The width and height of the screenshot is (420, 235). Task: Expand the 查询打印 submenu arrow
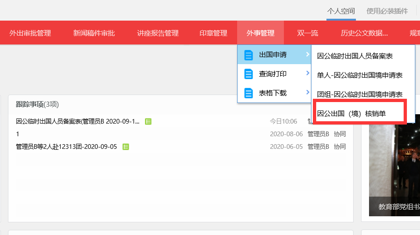click(x=307, y=73)
